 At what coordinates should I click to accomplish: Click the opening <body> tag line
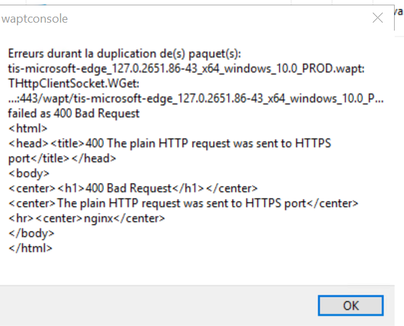point(29,174)
